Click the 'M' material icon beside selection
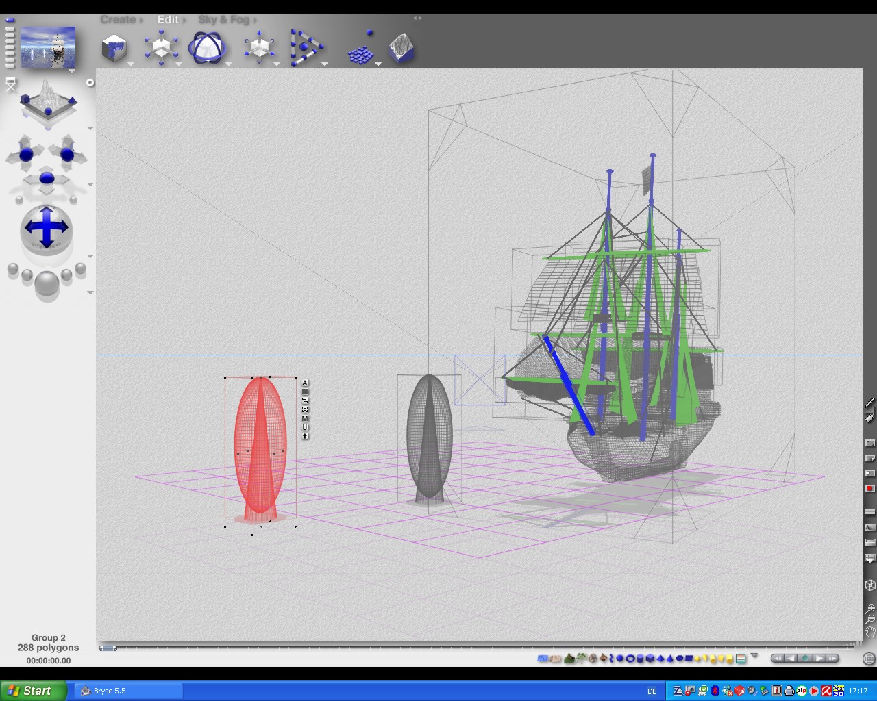 point(305,418)
